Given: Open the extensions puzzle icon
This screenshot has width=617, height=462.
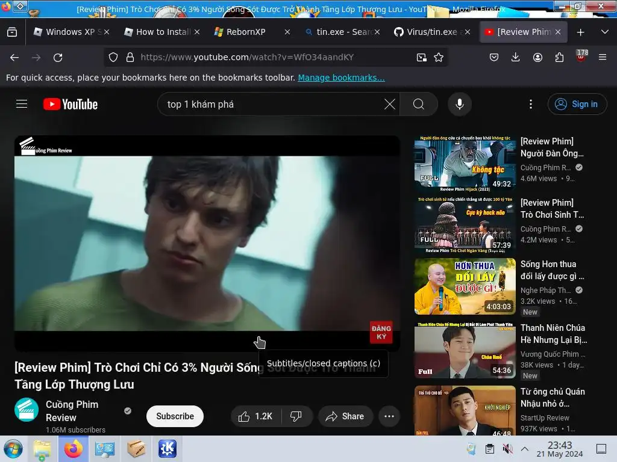Looking at the screenshot, I should 559,57.
